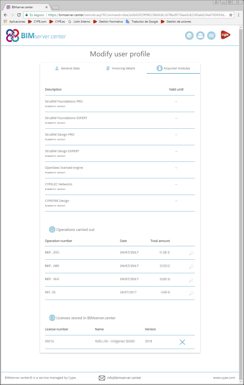Click the 26/07/2017 date cell
The image size is (244, 385).
[x=128, y=292]
